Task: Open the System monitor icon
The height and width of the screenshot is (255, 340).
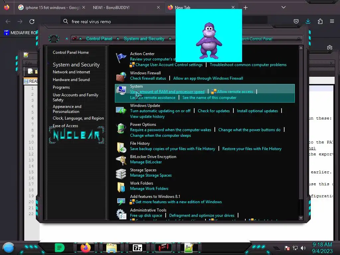Action: tap(121, 90)
